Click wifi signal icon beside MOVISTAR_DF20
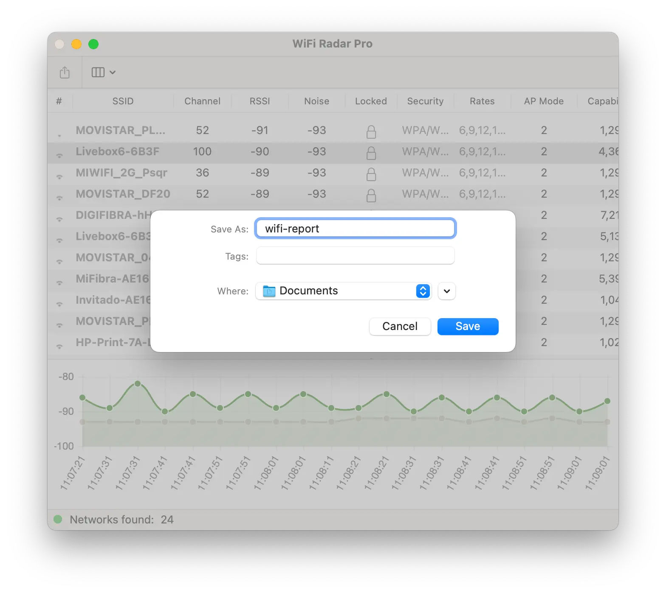Viewport: 666px width, 593px height. 59,198
